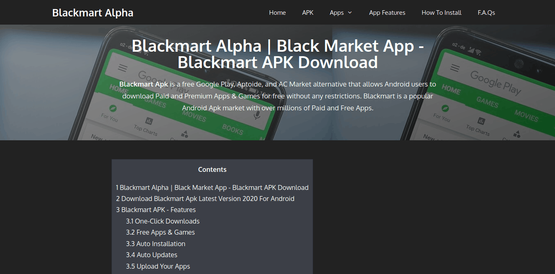Go to the Home menu item
The image size is (555, 274).
(277, 13)
